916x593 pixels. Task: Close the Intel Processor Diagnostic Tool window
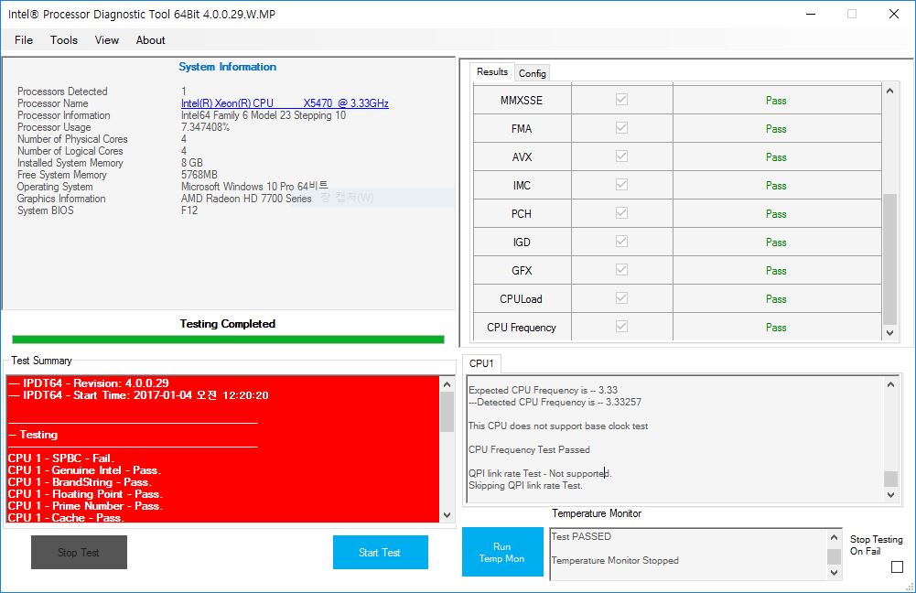click(894, 14)
